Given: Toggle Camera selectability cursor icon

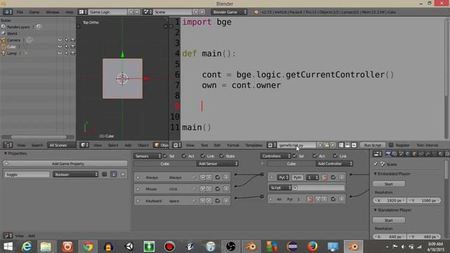Looking at the screenshot, I should 66,40.
